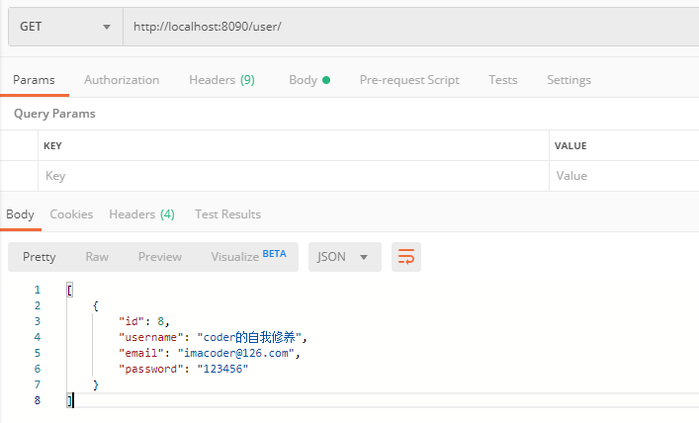Click line number 8 in response gutter
The image size is (699, 423).
pyautogui.click(x=38, y=400)
